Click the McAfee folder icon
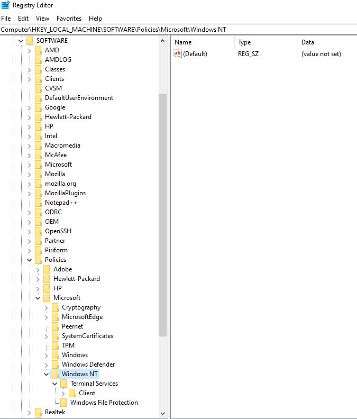The width and height of the screenshot is (357, 419). pos(39,155)
